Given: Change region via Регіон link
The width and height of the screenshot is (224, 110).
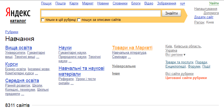Looking at the screenshot, I should point(199,22).
